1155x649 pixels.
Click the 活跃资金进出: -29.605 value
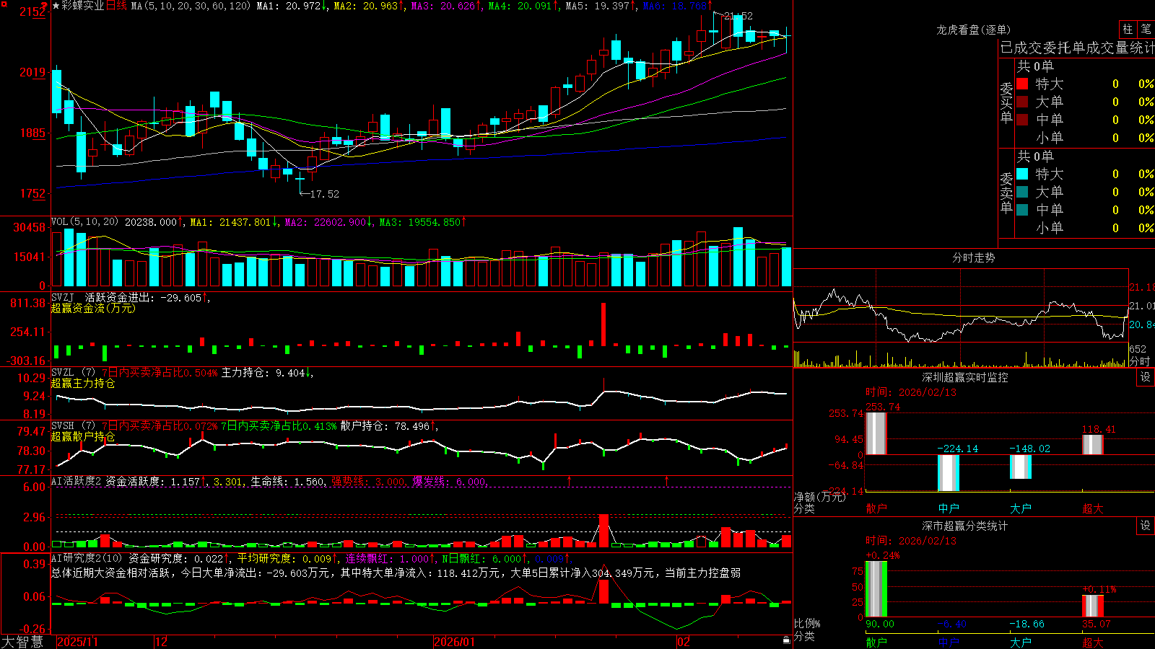point(143,297)
